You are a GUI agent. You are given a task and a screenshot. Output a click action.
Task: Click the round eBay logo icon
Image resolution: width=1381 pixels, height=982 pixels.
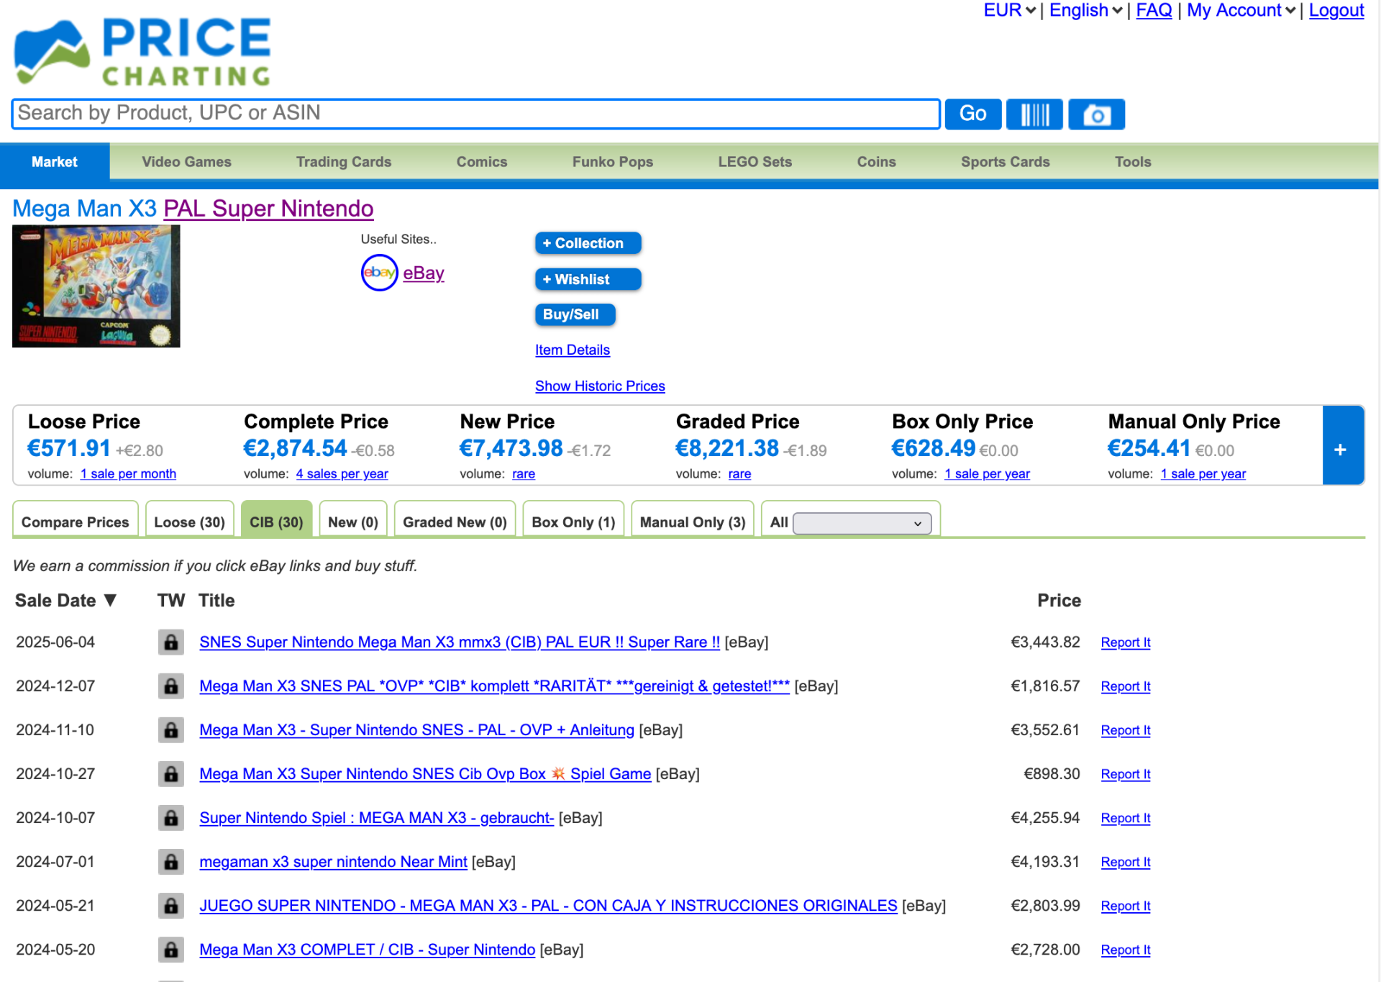click(x=379, y=273)
